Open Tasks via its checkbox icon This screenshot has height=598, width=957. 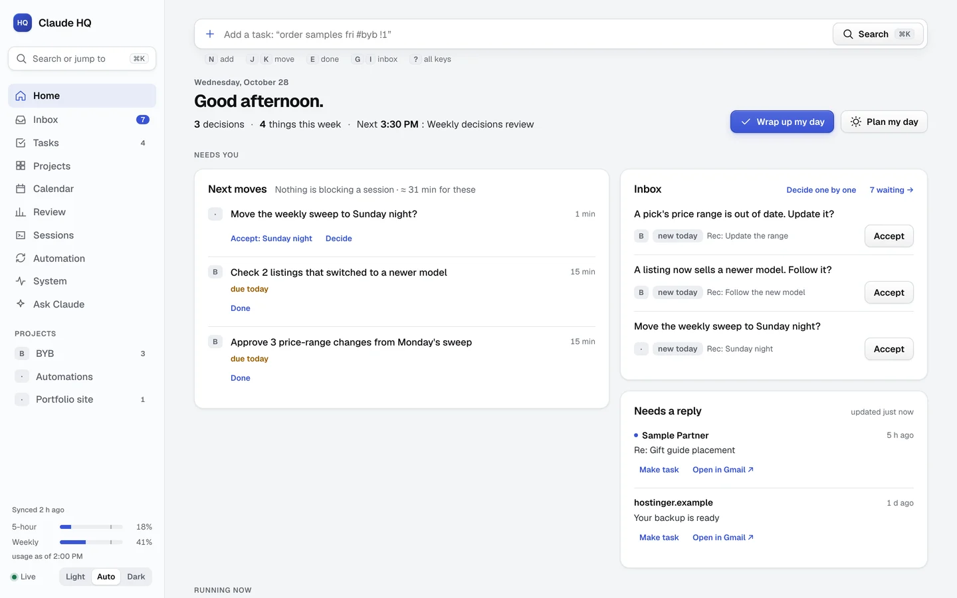21,143
